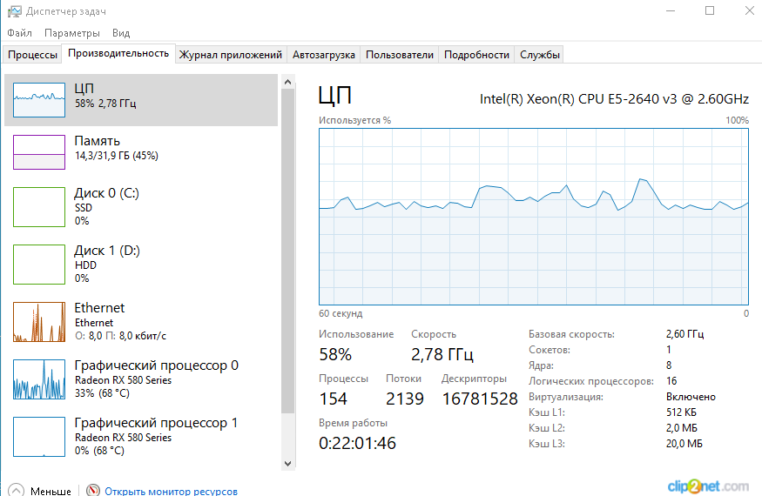This screenshot has width=762, height=496.
Task: Open the Вид menu
Action: pyautogui.click(x=121, y=33)
